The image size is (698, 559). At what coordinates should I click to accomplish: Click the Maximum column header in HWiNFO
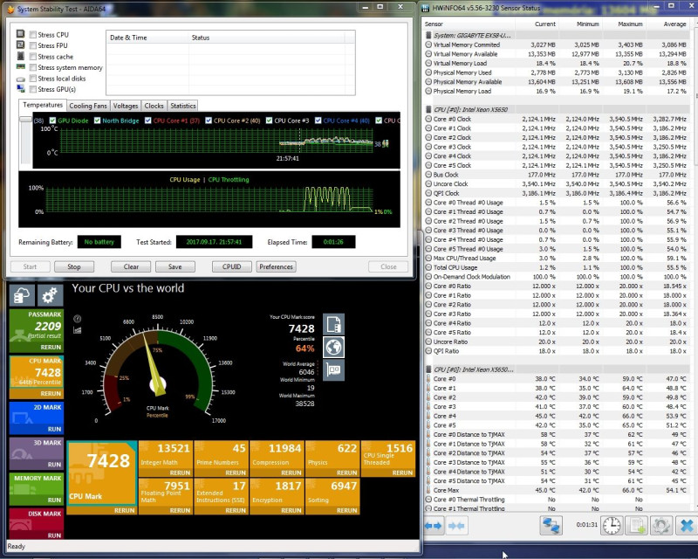coord(622,24)
